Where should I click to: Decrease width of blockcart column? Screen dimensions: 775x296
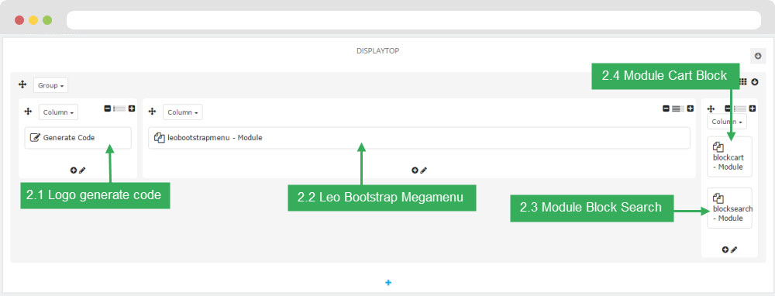click(x=728, y=108)
